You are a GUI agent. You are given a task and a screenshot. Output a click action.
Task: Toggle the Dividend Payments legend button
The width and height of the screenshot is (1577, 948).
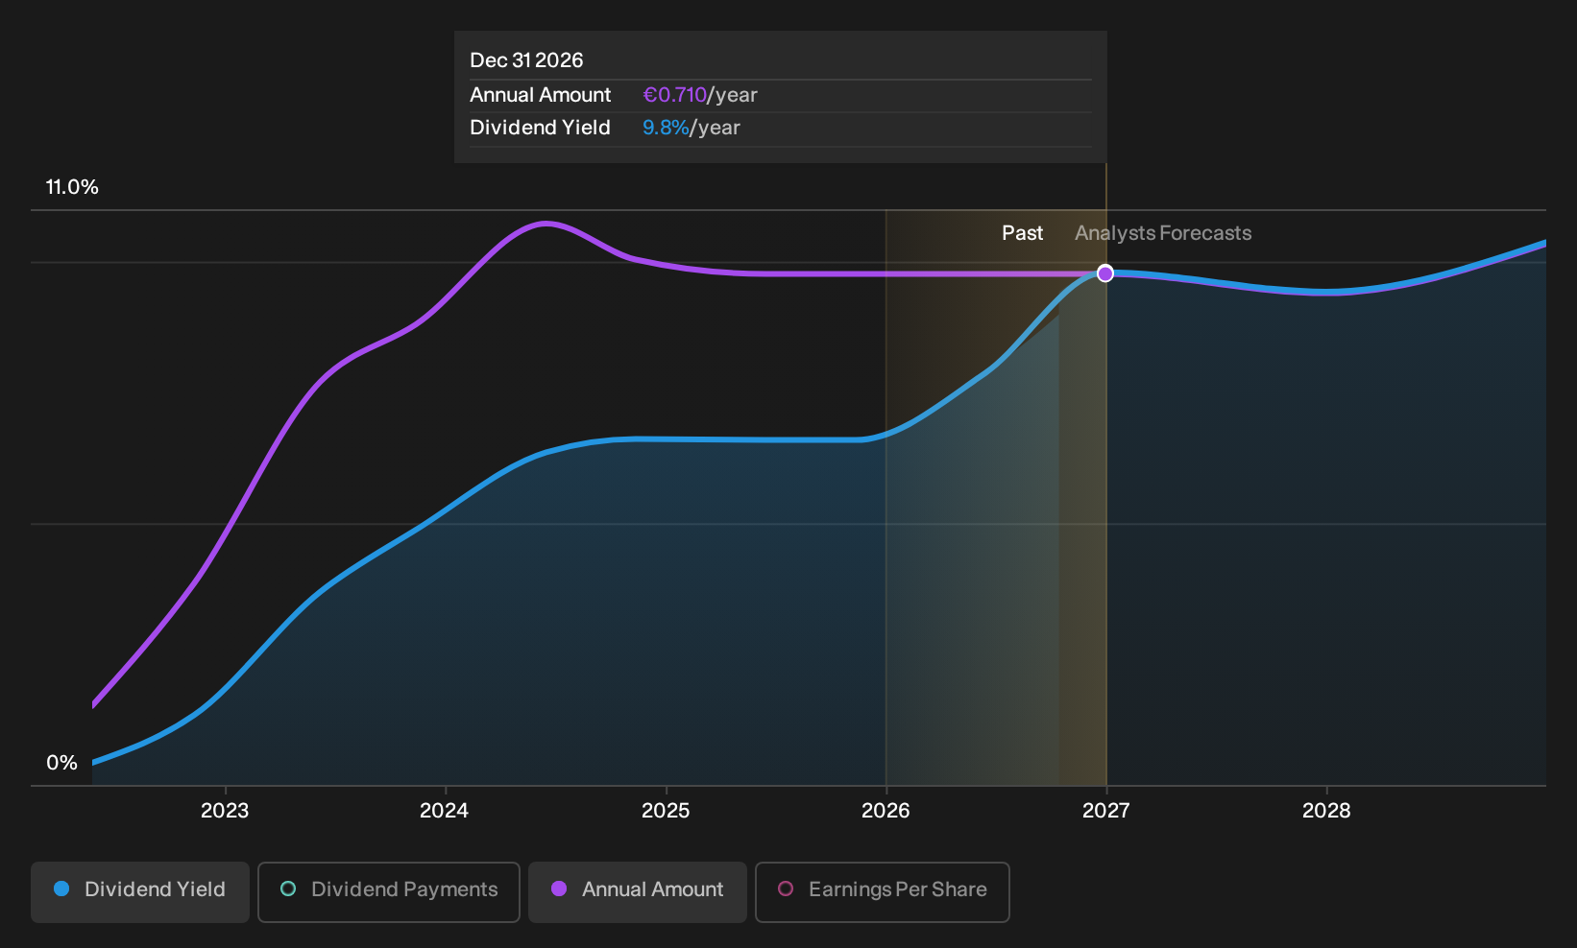(389, 891)
